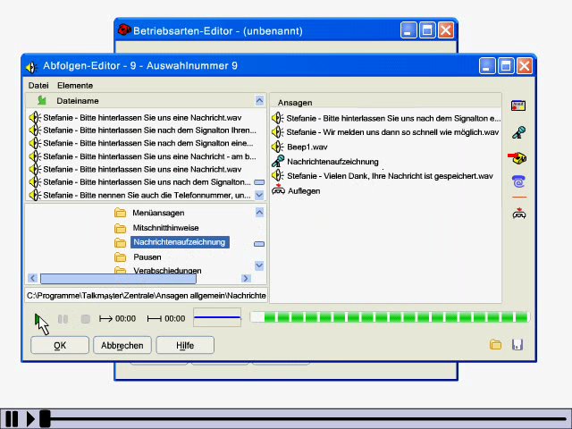Click the yellow phone with red arrow icon

tap(517, 158)
